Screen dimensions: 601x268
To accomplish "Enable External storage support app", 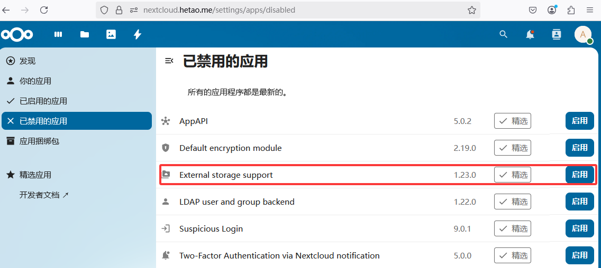I will [x=579, y=175].
